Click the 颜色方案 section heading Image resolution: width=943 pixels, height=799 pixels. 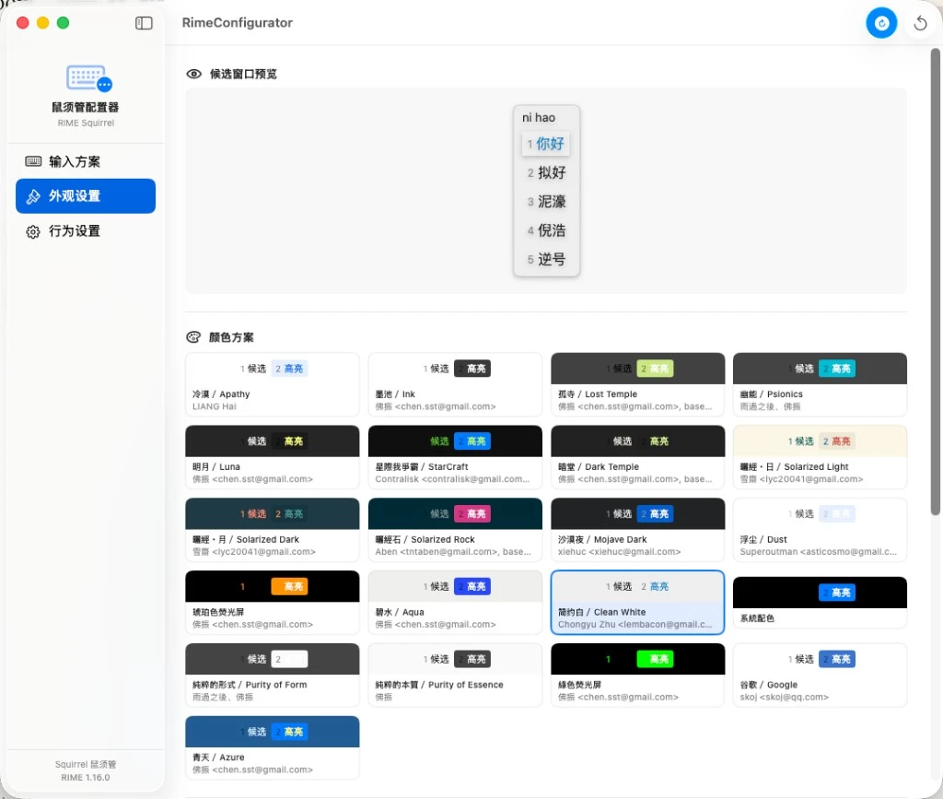231,337
